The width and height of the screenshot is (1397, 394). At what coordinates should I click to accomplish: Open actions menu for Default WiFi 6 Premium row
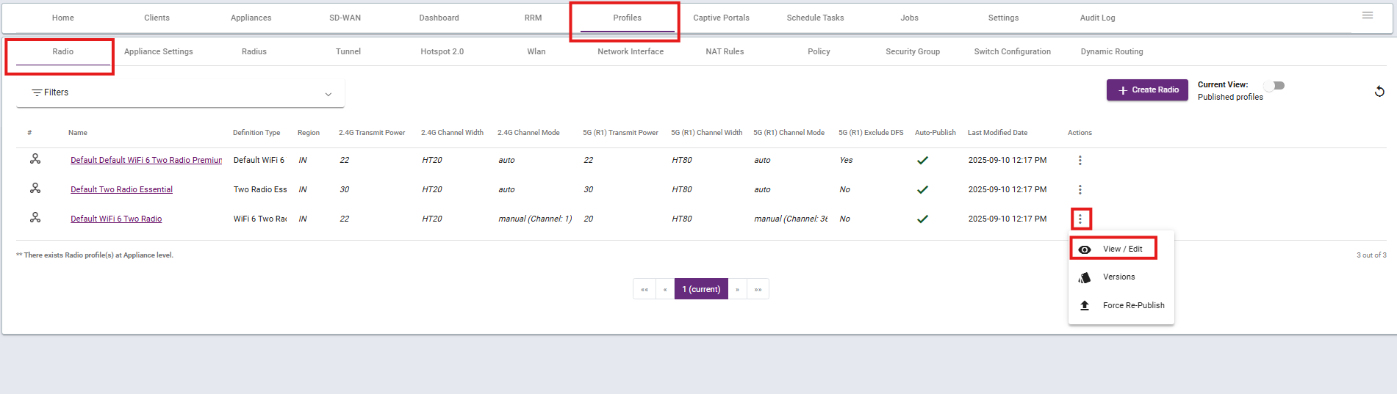click(x=1080, y=160)
